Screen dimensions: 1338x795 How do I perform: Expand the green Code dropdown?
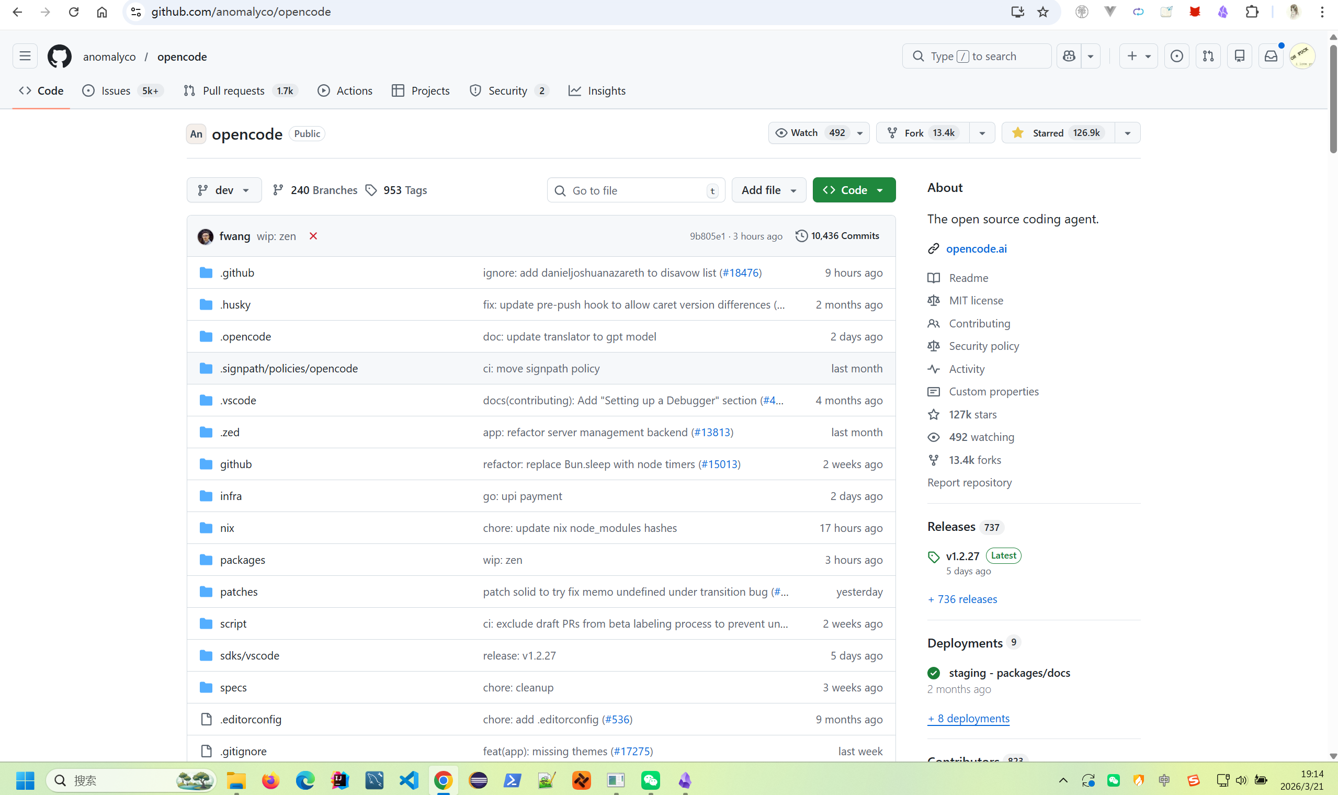[854, 190]
